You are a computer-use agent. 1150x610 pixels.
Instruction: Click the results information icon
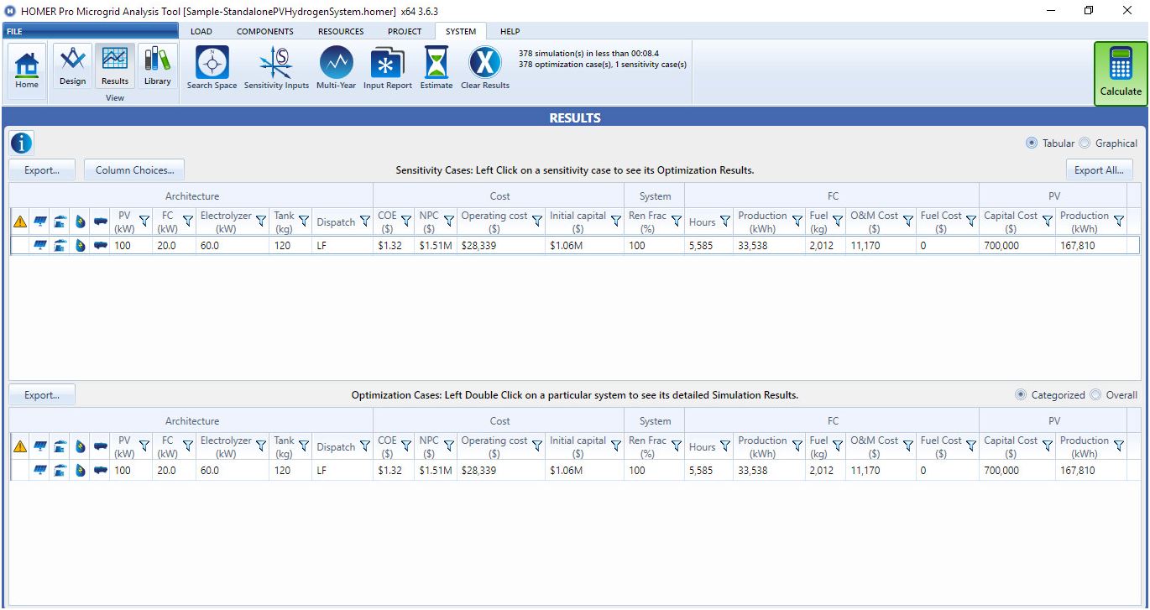20,142
